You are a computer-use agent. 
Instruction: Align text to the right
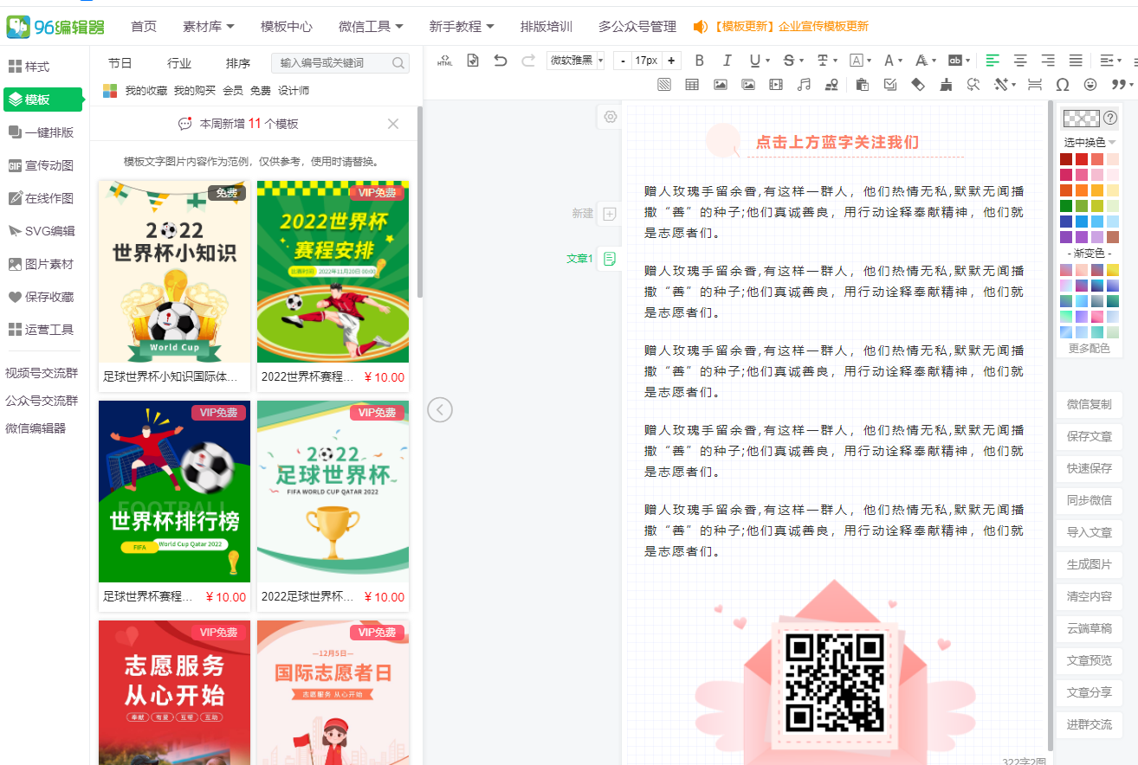[x=1048, y=61]
